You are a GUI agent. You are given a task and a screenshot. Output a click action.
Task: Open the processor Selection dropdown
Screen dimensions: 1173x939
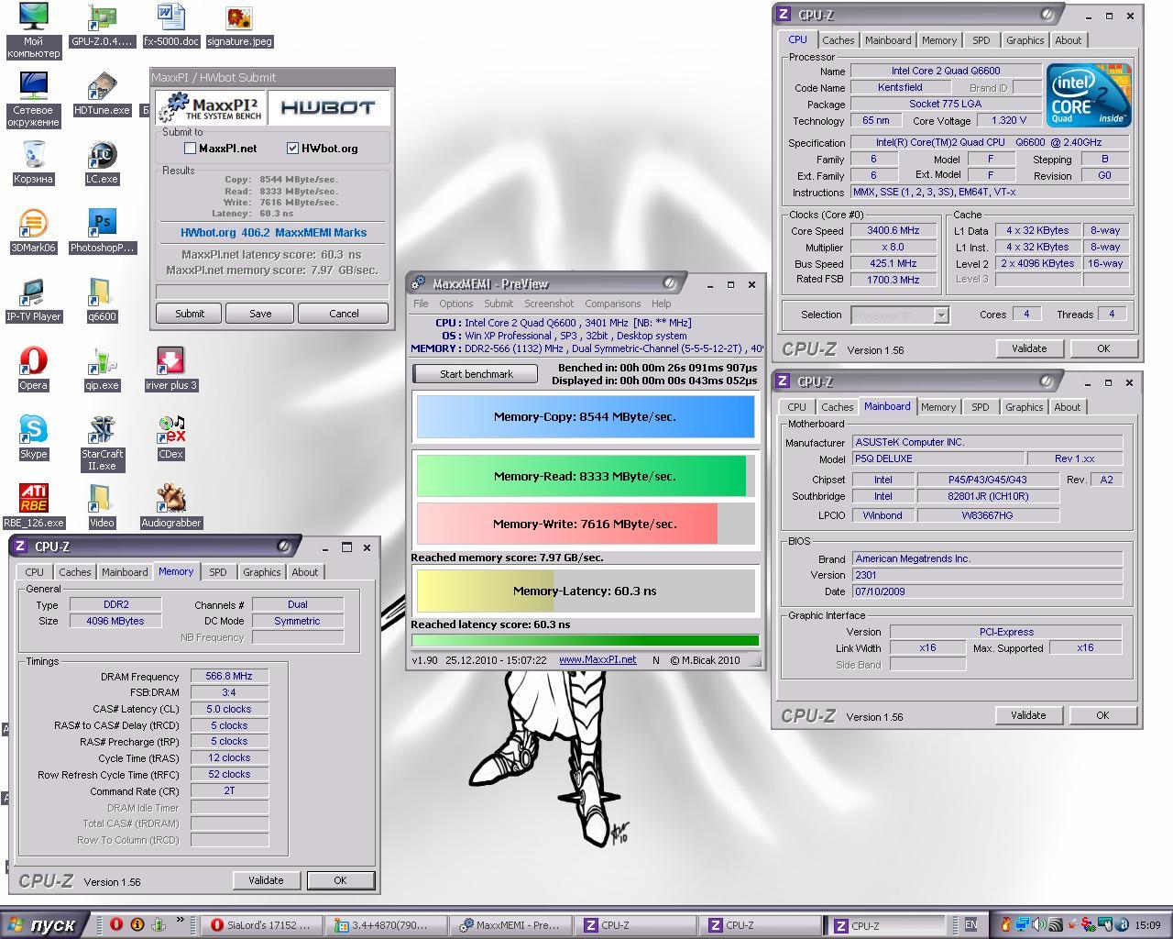[900, 315]
